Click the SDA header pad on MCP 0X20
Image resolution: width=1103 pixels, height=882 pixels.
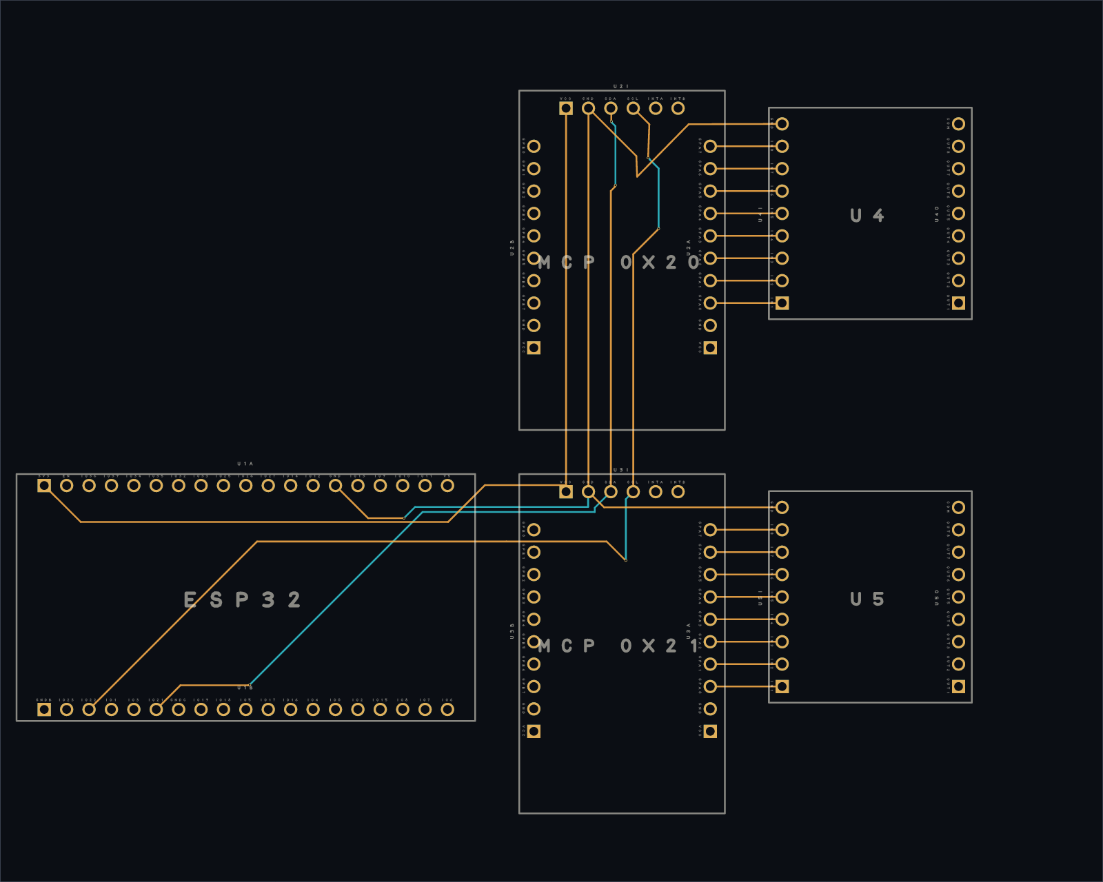tap(611, 108)
